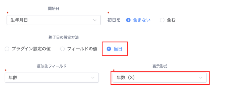Click the プラグイン設定の値 label text
The image size is (240, 95).
tap(31, 49)
